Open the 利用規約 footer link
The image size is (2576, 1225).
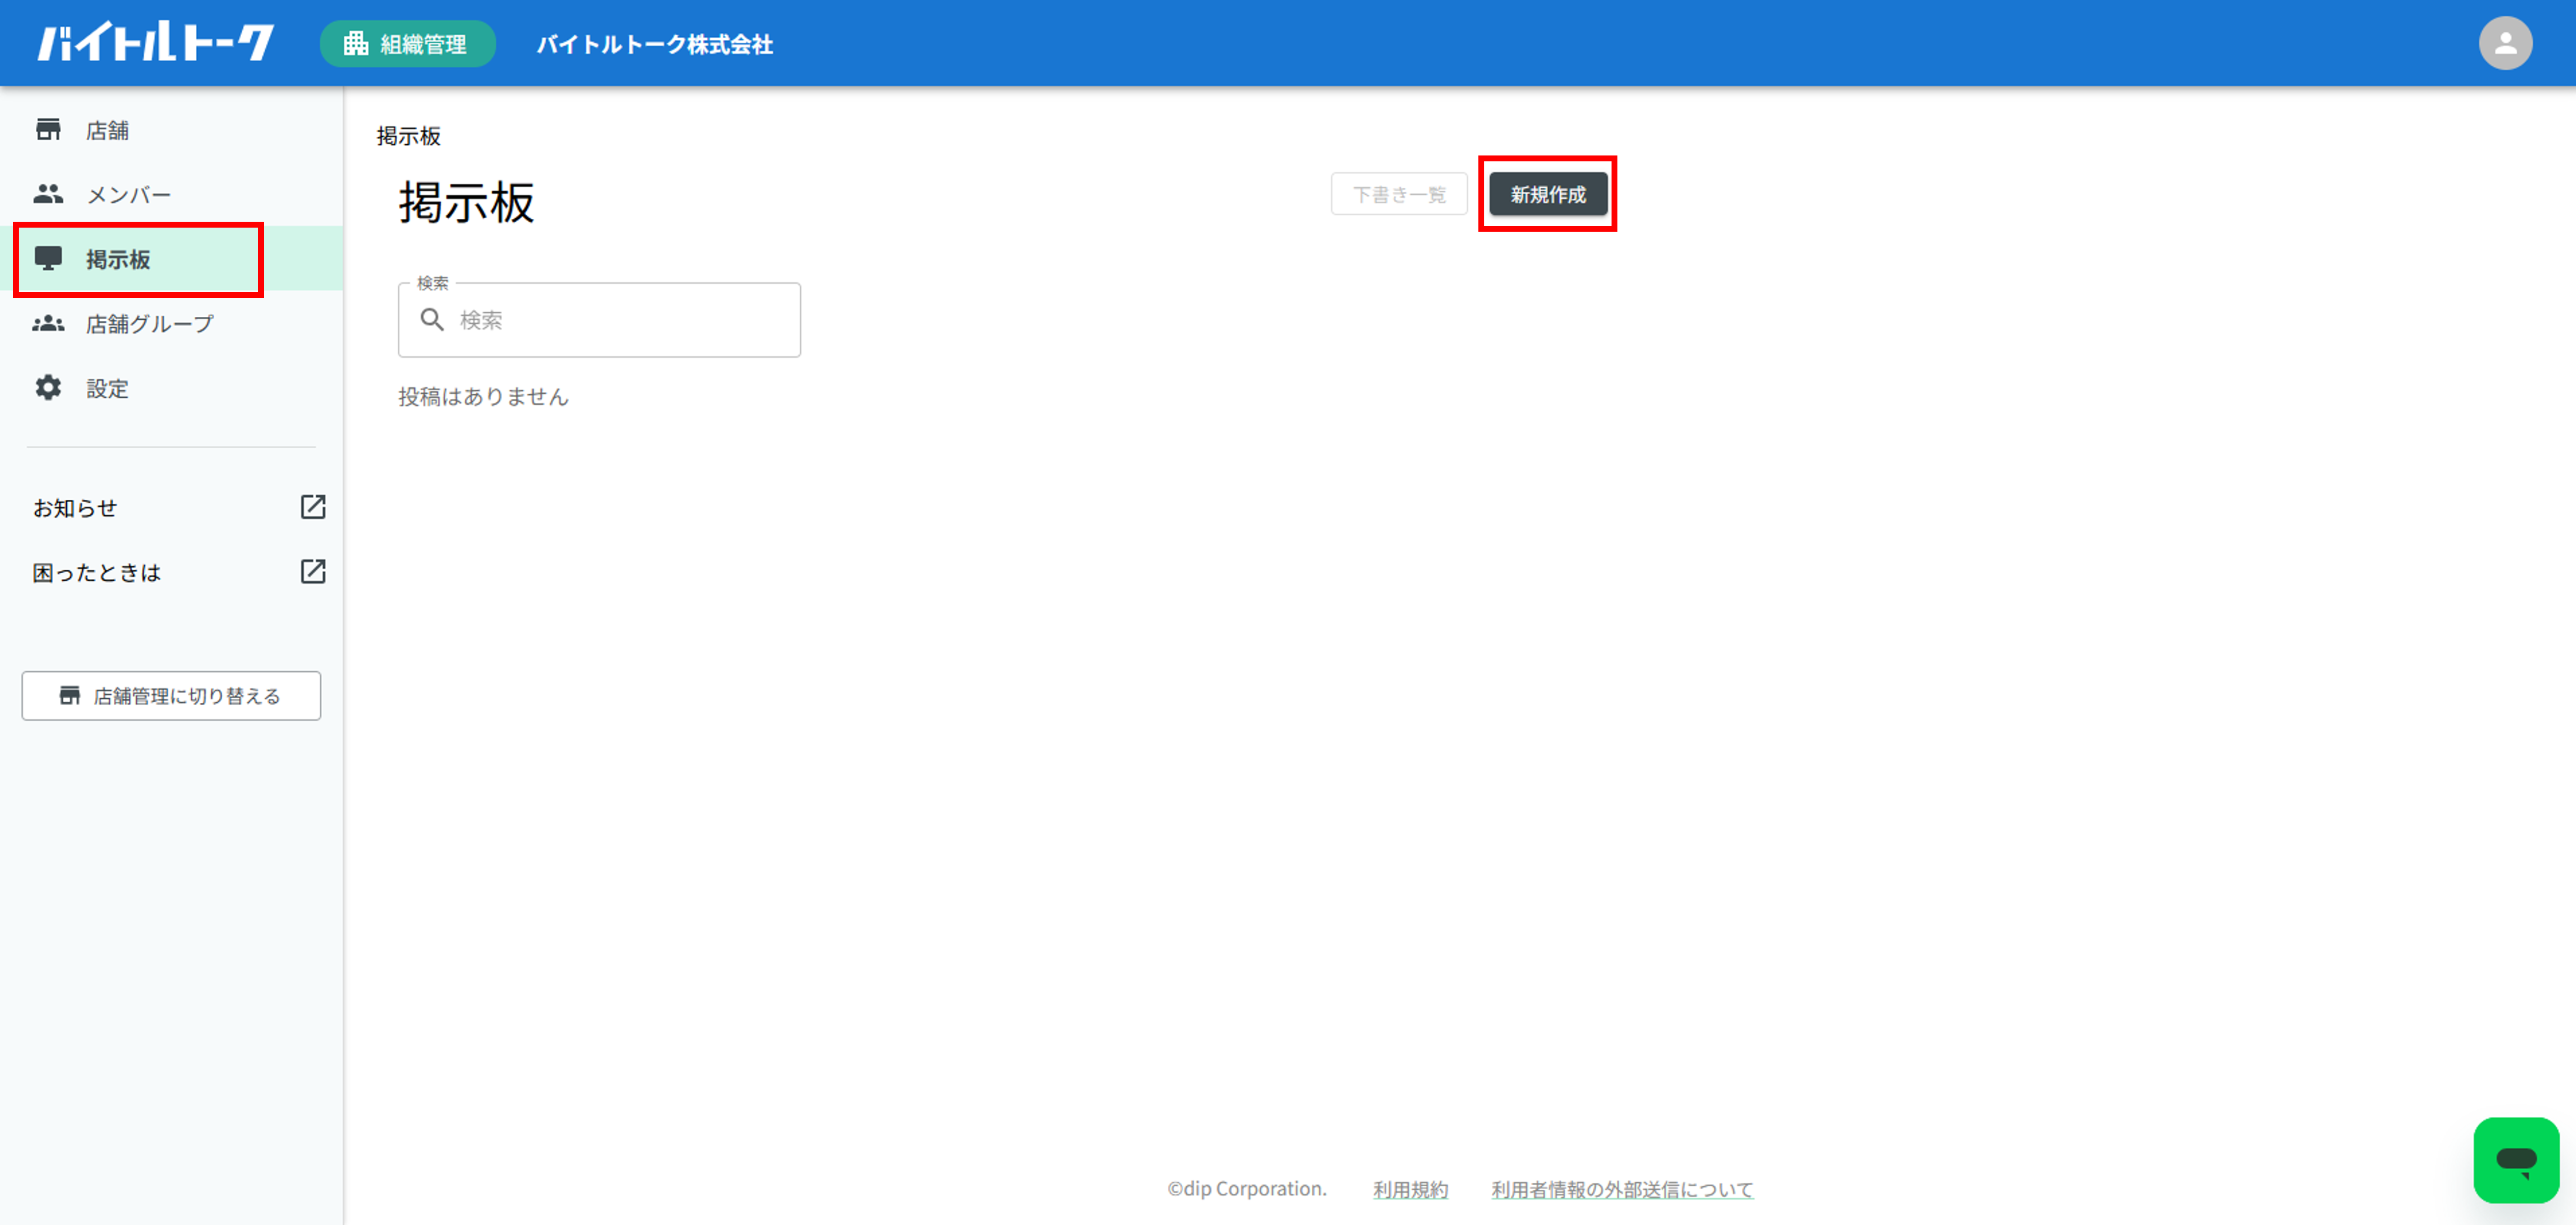(1410, 1189)
